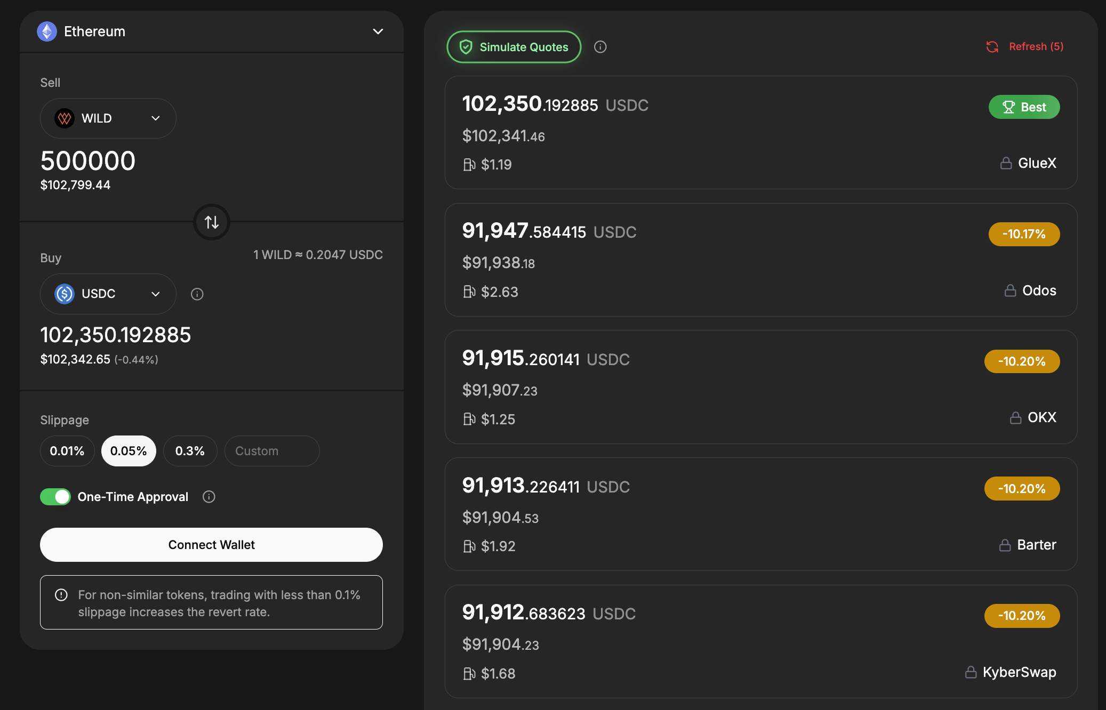This screenshot has width=1106, height=710.
Task: Open the WILD sell token dropdown
Action: tap(108, 118)
